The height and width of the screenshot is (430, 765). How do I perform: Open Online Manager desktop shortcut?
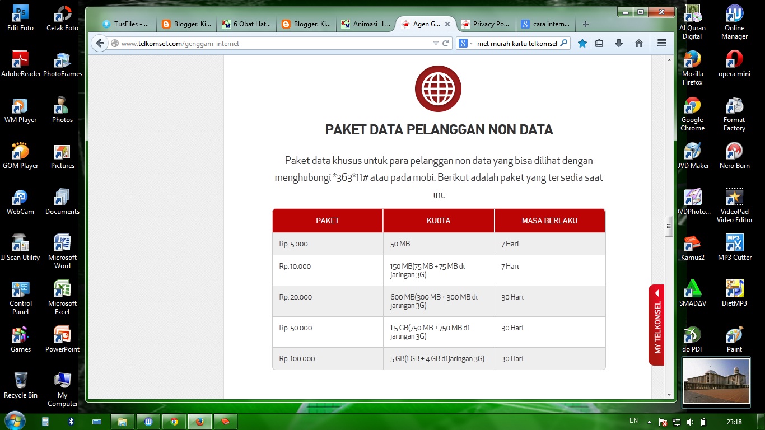click(x=734, y=21)
